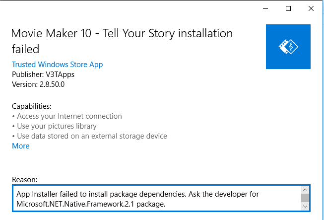Click the Movie Maker app logo tile
This screenshot has width=324, height=220.
click(x=288, y=46)
